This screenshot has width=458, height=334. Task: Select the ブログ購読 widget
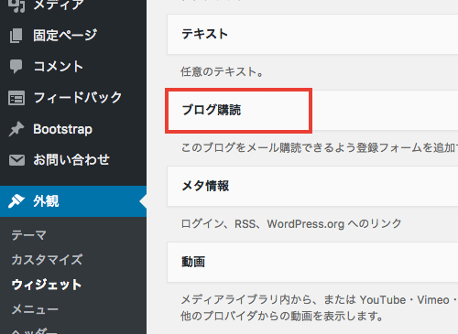312,111
